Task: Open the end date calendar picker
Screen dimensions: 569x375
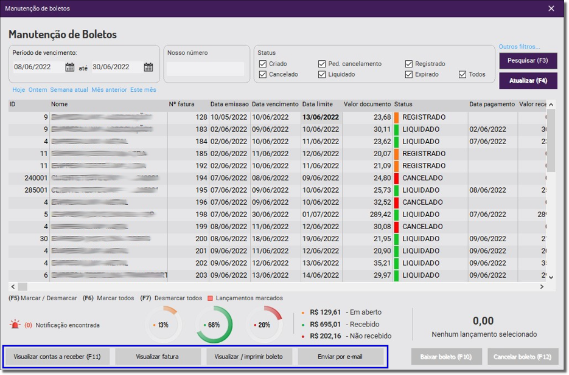Action: coord(148,67)
